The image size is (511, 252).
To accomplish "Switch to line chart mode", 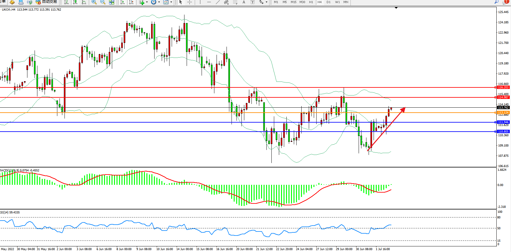I will click(84, 2).
